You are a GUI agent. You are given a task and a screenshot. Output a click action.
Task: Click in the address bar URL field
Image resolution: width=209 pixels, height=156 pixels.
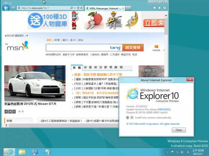click(x=45, y=8)
